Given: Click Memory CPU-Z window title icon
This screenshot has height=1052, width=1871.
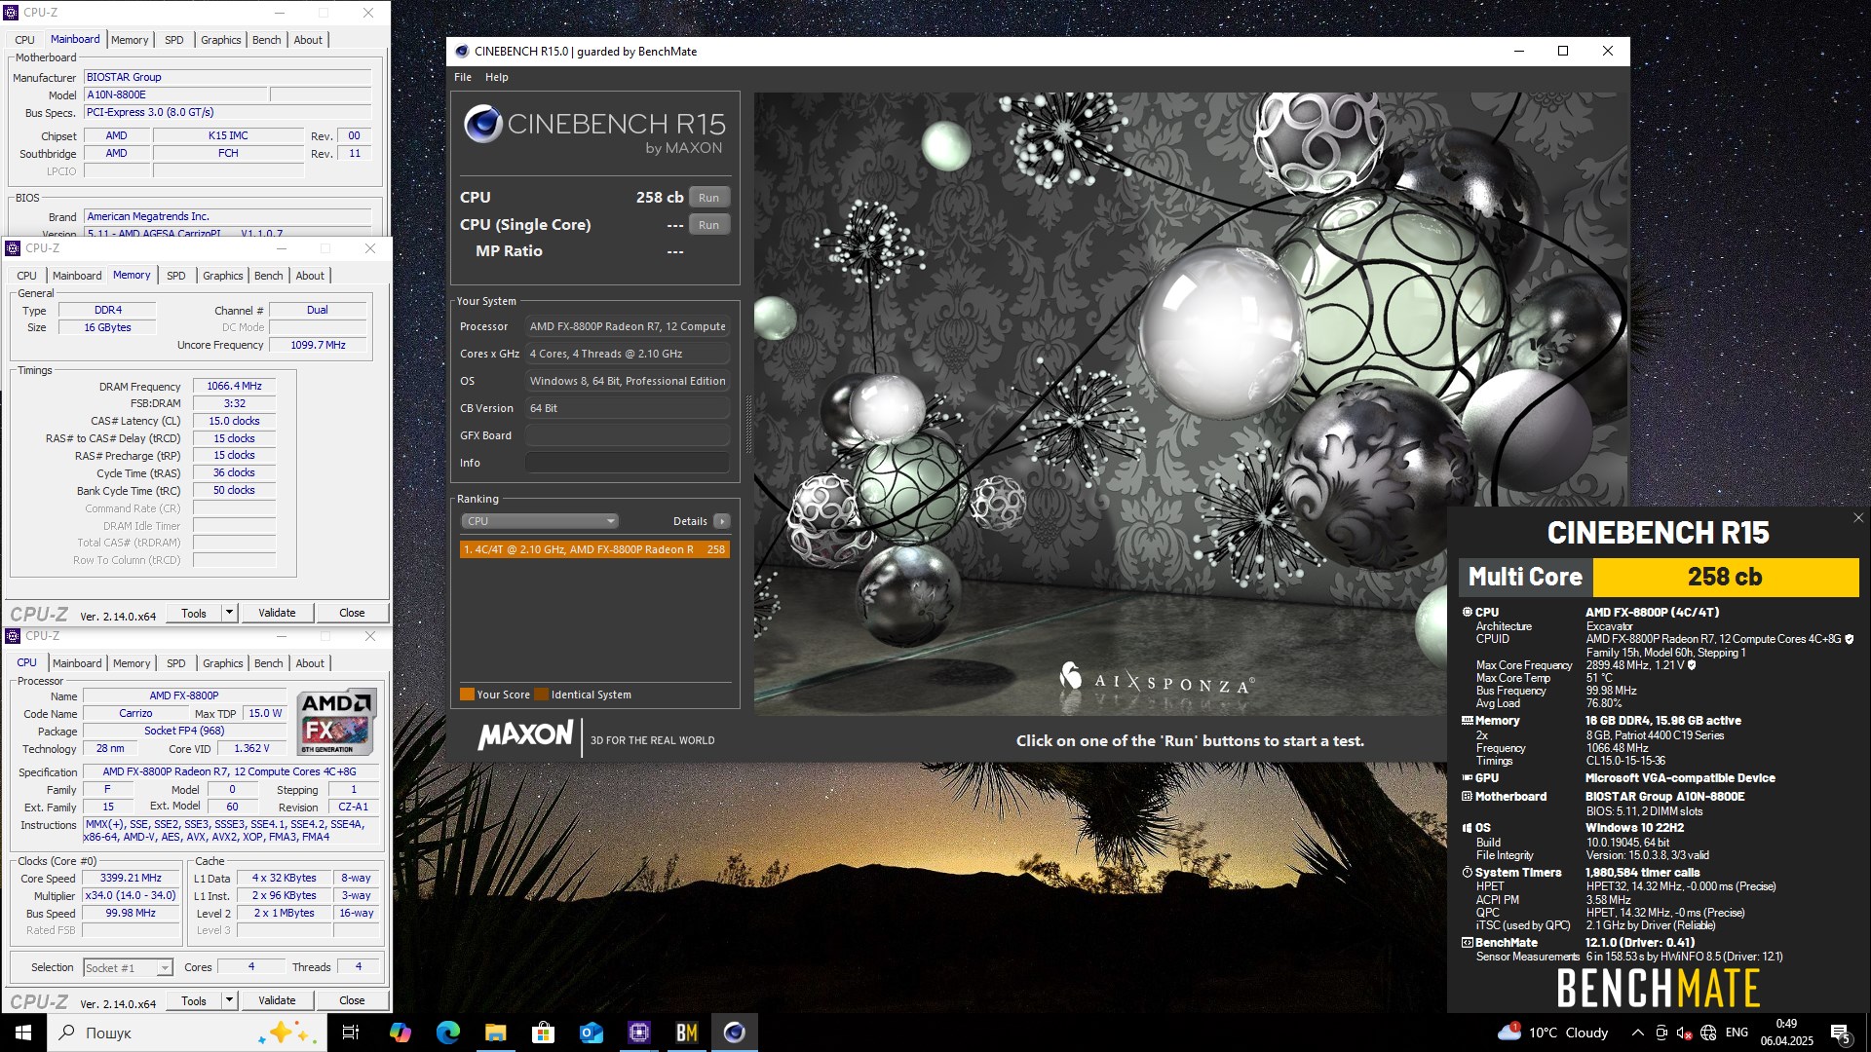Looking at the screenshot, I should pyautogui.click(x=13, y=248).
